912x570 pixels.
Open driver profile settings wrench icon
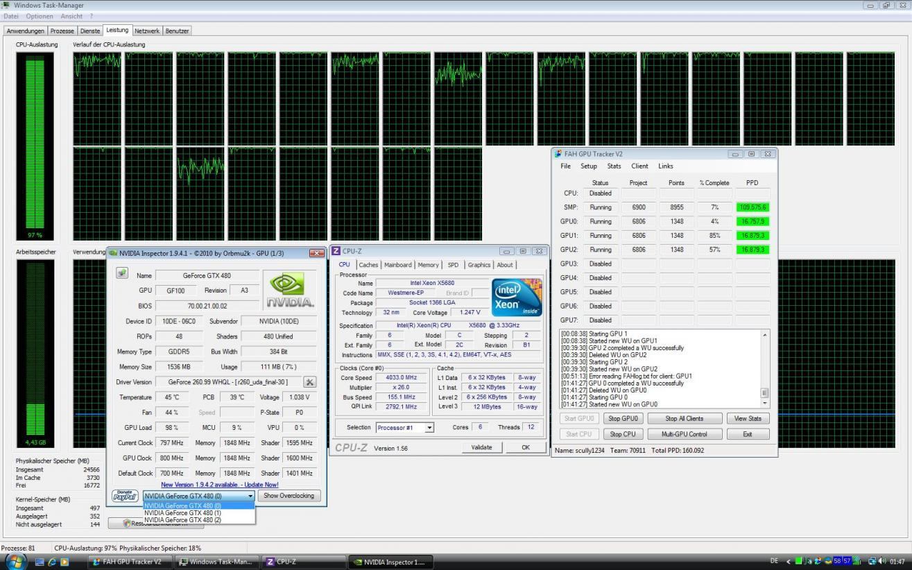point(310,382)
